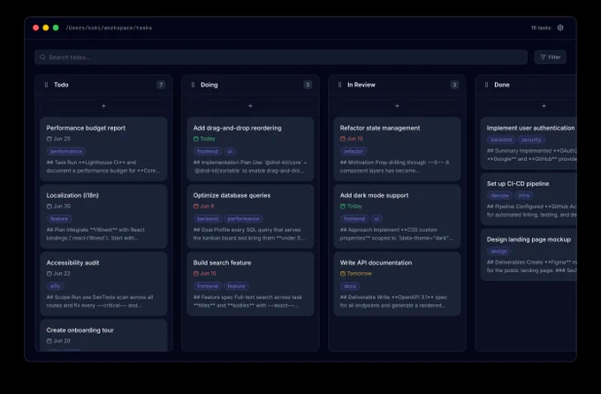This screenshot has height=394, width=601.
Task: Click security tag on Implement user authentication
Action: click(531, 140)
